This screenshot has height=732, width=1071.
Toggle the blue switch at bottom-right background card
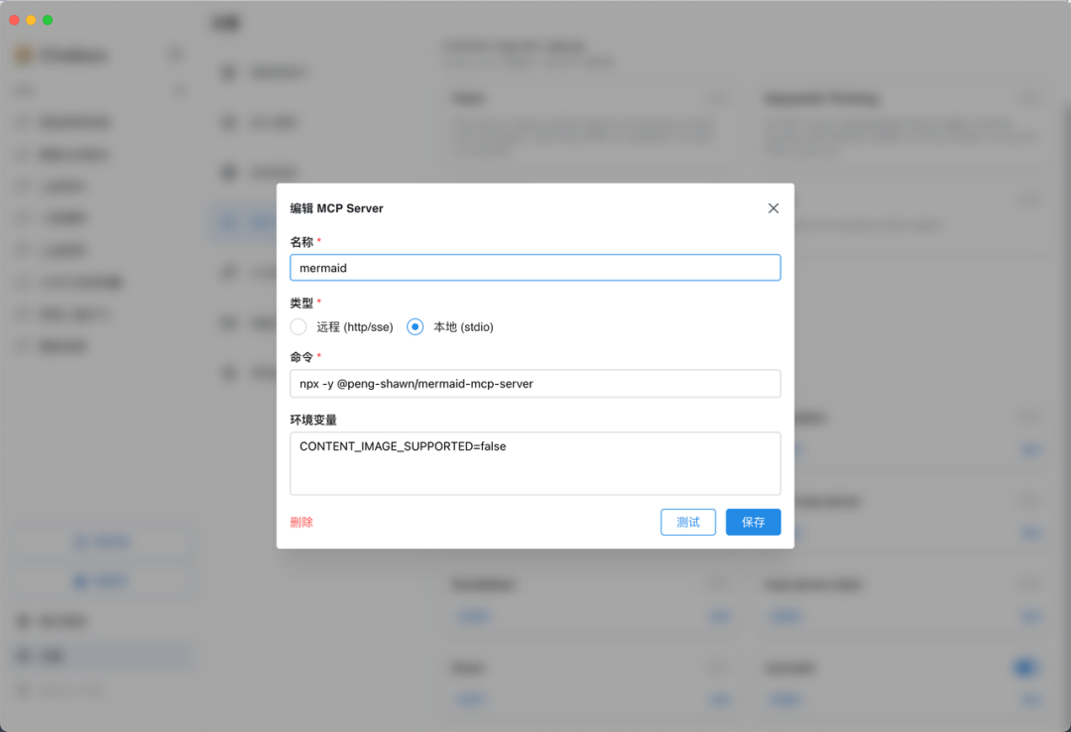point(1025,669)
